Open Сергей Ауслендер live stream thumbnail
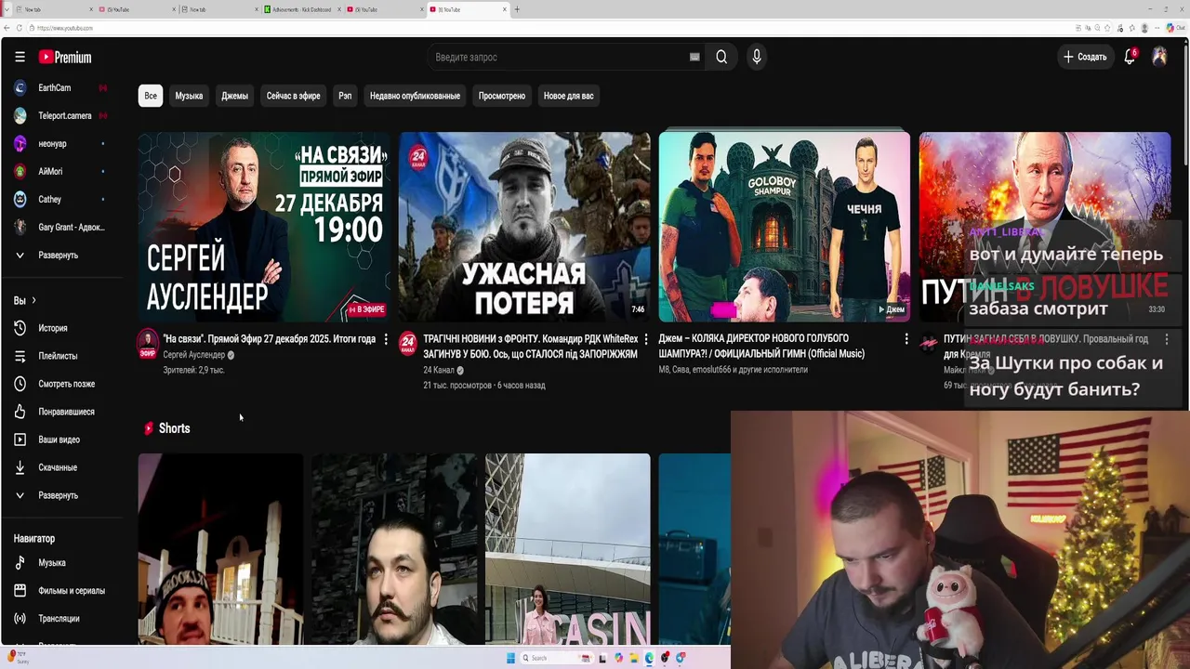 pyautogui.click(x=264, y=227)
